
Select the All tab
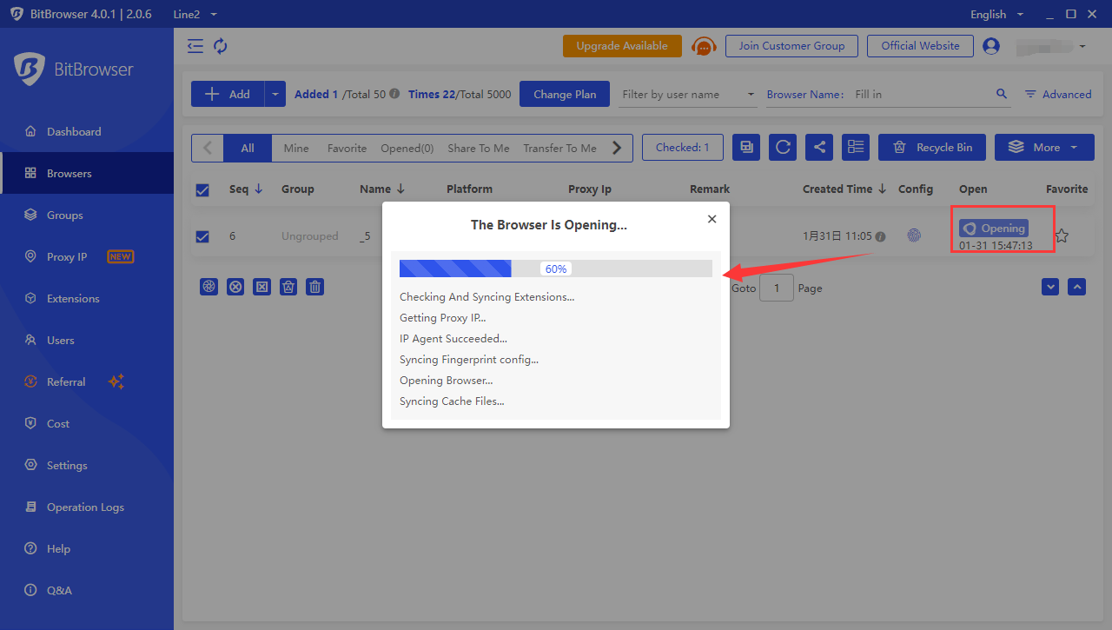(248, 148)
